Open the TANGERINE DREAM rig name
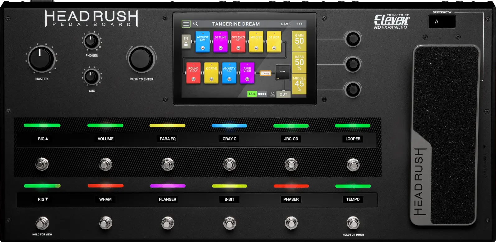The width and height of the screenshot is (496, 242). pos(236,24)
